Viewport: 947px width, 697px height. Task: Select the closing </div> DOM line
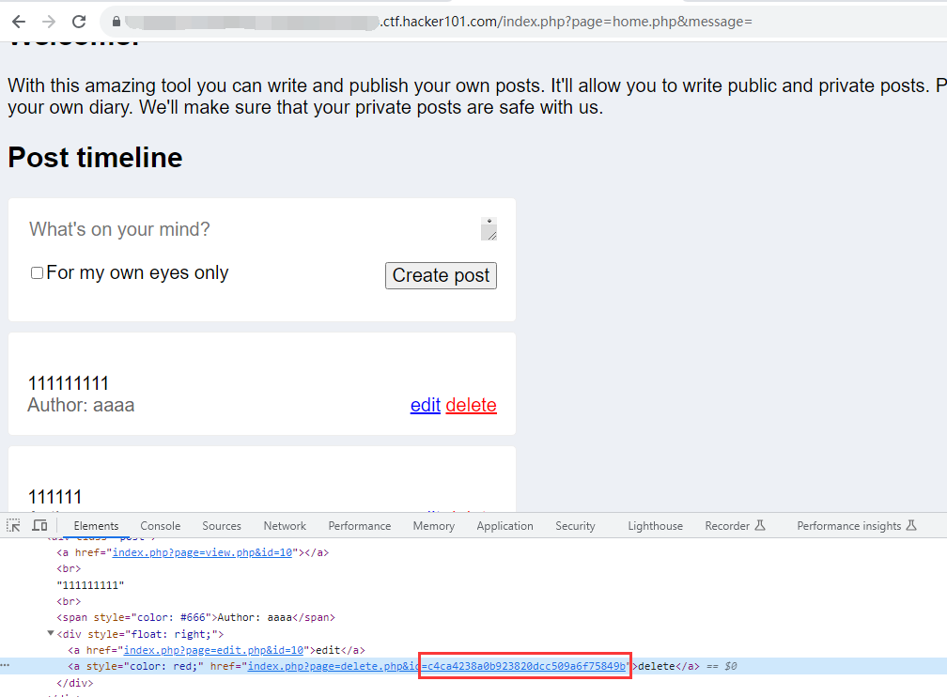75,683
